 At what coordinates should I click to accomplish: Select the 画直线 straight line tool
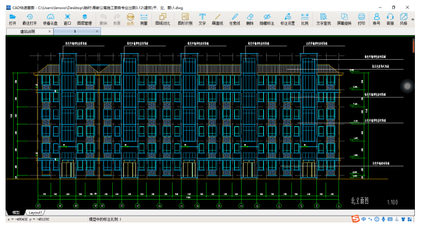click(x=218, y=19)
